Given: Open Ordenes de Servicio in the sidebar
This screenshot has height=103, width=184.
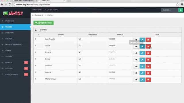Looking at the screenshot, I should [15, 45].
